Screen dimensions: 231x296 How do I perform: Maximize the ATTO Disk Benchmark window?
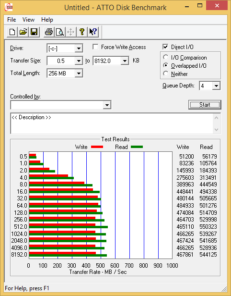pyautogui.click(x=200, y=6)
